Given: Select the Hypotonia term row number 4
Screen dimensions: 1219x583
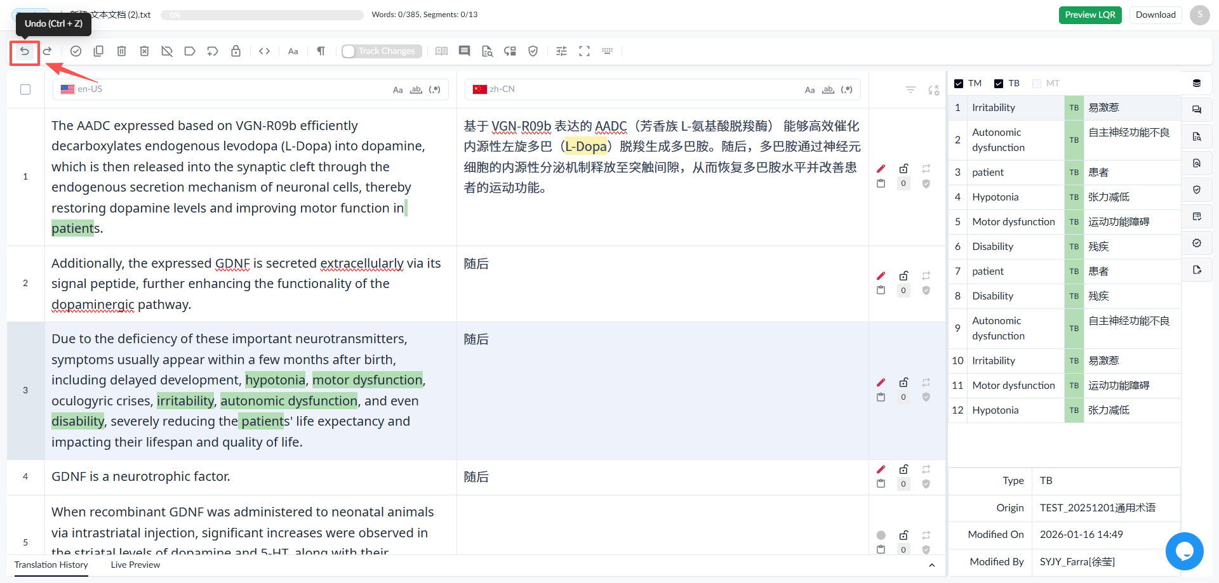Looking at the screenshot, I should 1065,197.
